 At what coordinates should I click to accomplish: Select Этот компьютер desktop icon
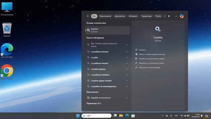pyautogui.click(x=7, y=9)
